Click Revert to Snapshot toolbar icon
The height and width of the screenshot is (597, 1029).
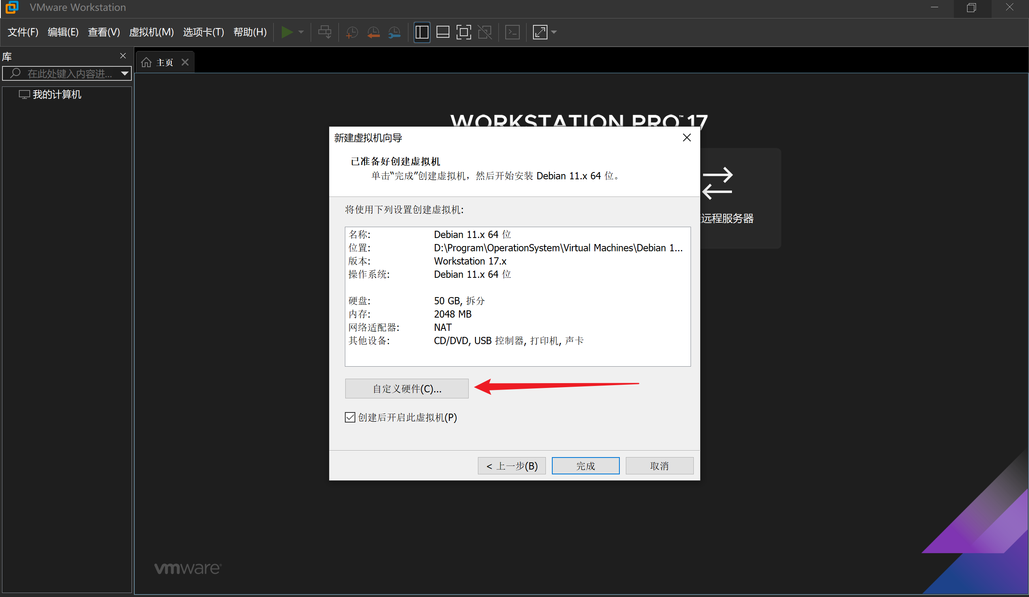click(x=373, y=32)
